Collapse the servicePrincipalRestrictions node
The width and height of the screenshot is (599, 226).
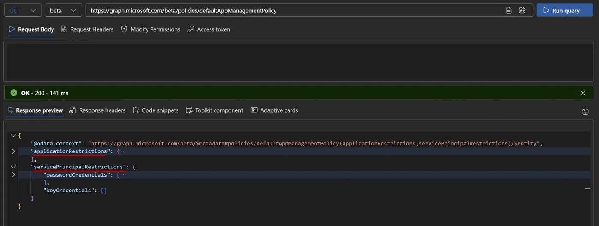pyautogui.click(x=13, y=167)
